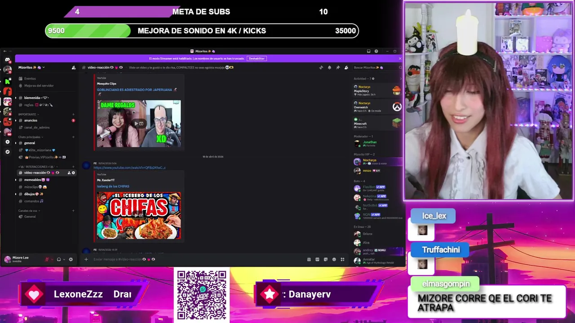Click the Overwatch game activity icon
This screenshot has height=323, width=575.
coord(397,107)
